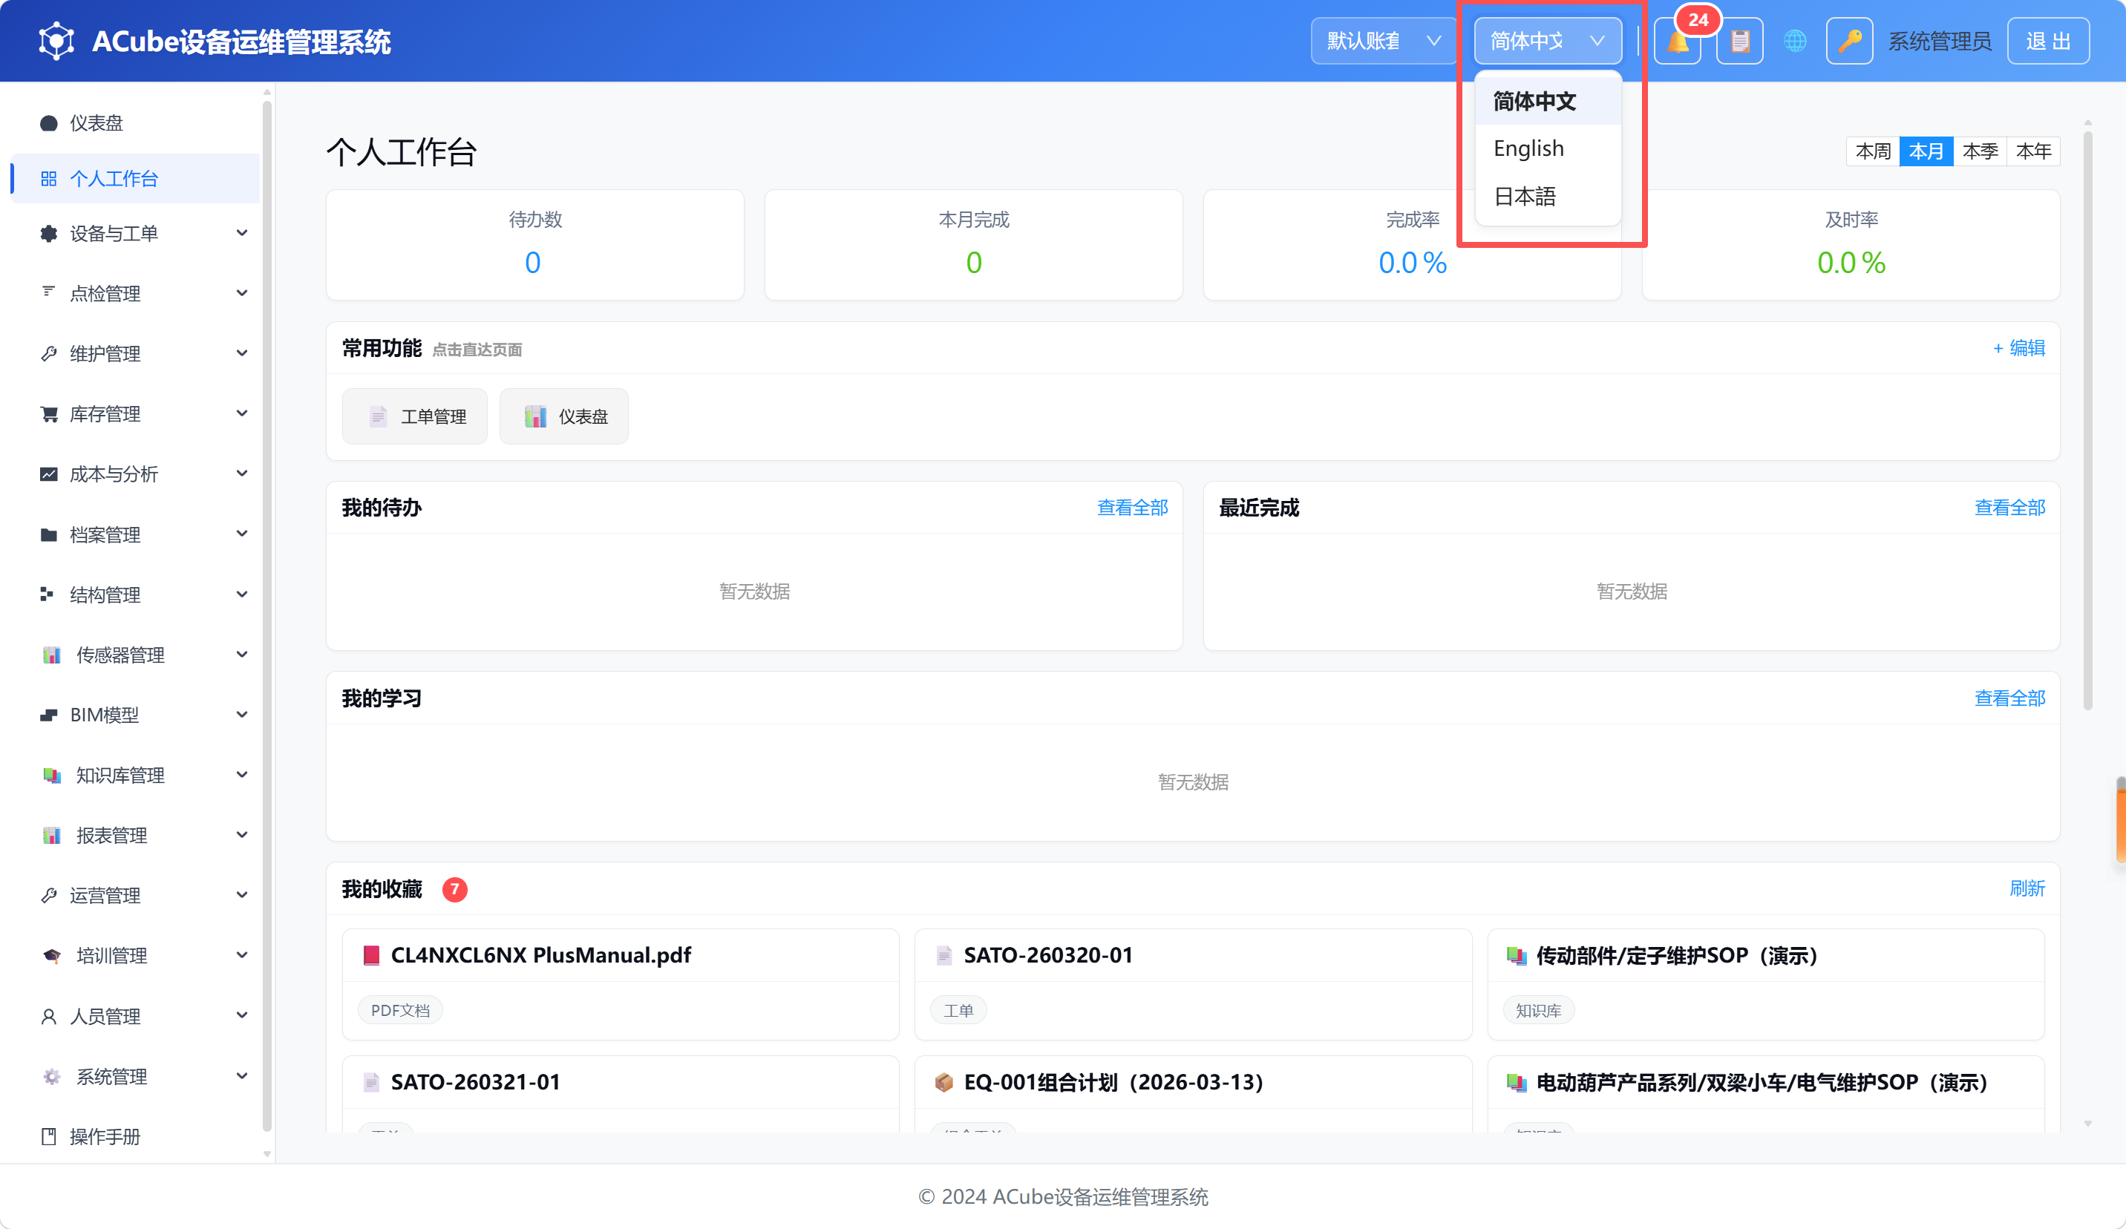Open the 电动葫芦产品系列 SOP favorite card

pyautogui.click(x=1765, y=1093)
